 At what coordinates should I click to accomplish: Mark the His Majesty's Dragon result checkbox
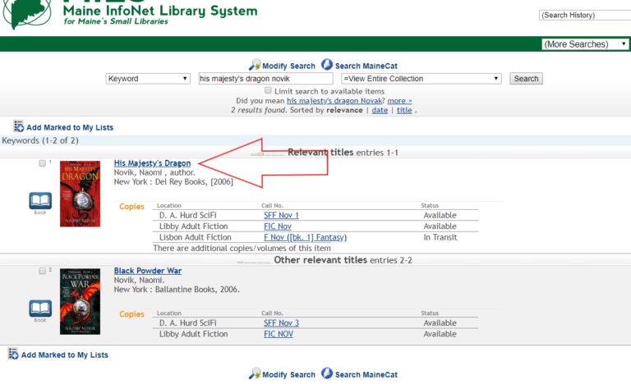pos(42,163)
